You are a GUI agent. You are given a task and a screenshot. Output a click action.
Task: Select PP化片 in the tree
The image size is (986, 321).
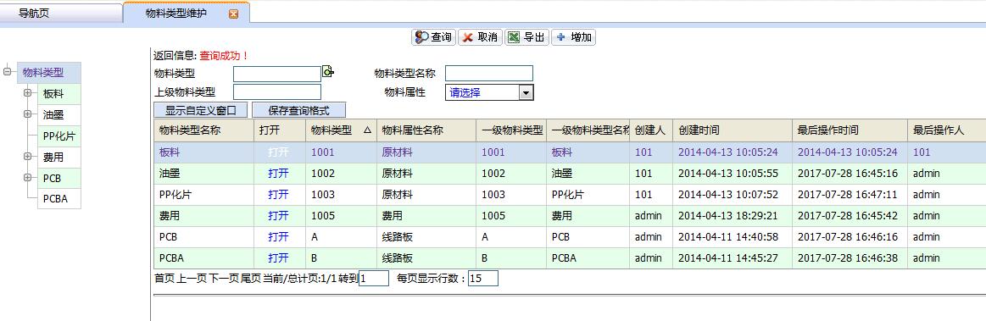pyautogui.click(x=59, y=136)
